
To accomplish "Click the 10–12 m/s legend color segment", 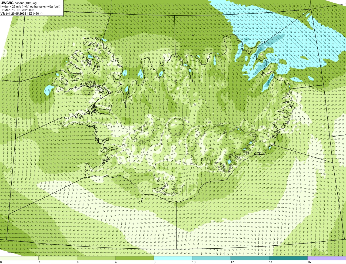I will (x=211, y=258).
